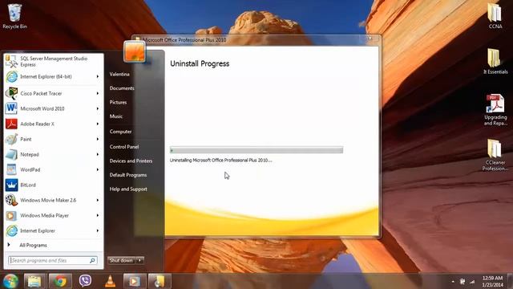Open Control Panel from Start menu
513x289 pixels.
pos(124,147)
